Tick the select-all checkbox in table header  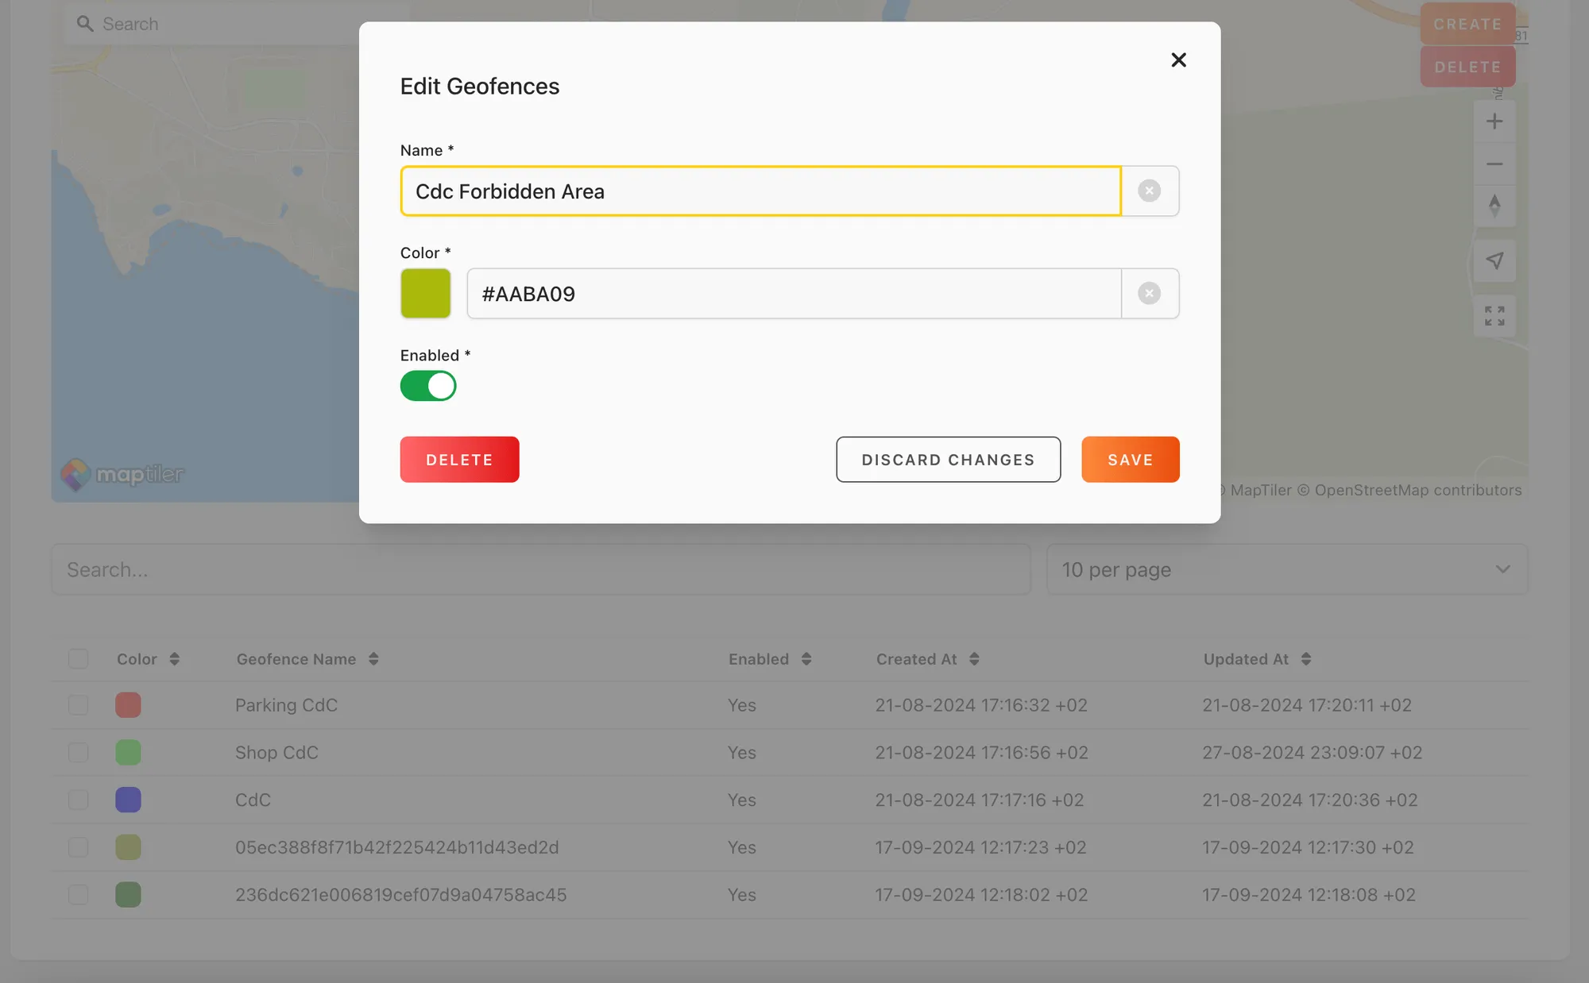pos(78,658)
